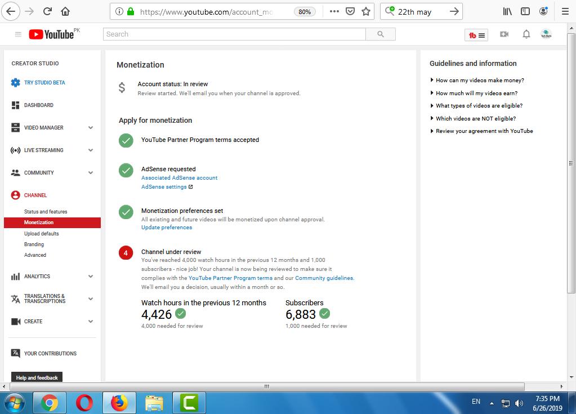
Task: Open Live Streaming in the sidebar
Action: (x=43, y=150)
